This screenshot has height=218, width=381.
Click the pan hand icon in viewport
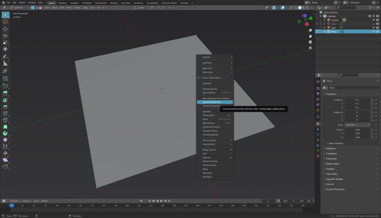[x=311, y=36]
